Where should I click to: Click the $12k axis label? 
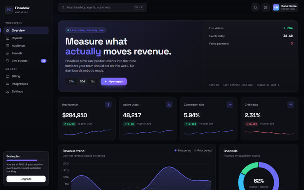point(66,164)
